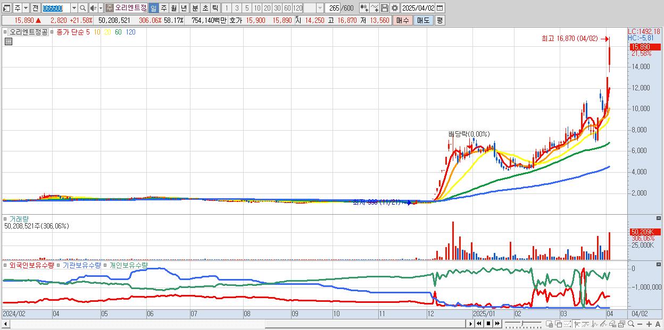The width and height of the screenshot is (664, 330).
Task: Click the crosshair cursor tool icon at bottom
Action: coord(577,324)
